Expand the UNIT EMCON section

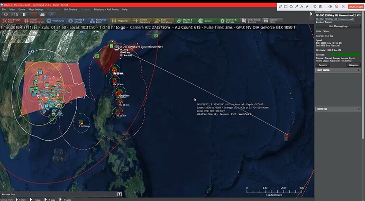(x=338, y=70)
